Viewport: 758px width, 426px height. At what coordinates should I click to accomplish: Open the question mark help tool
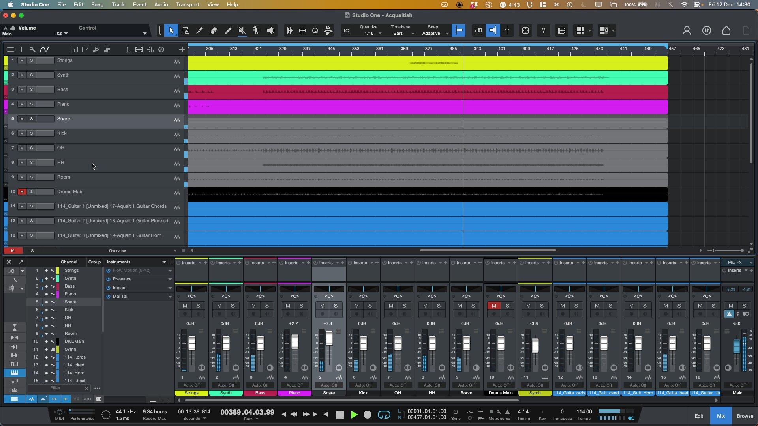[x=544, y=30]
